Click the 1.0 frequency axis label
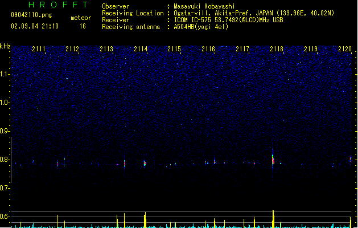 point(5,103)
